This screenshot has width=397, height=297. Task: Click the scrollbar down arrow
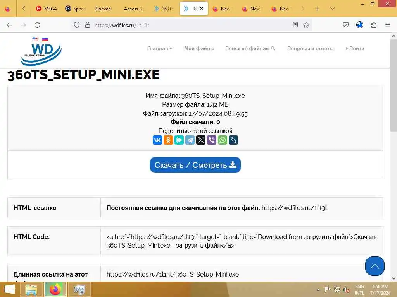coord(394,278)
